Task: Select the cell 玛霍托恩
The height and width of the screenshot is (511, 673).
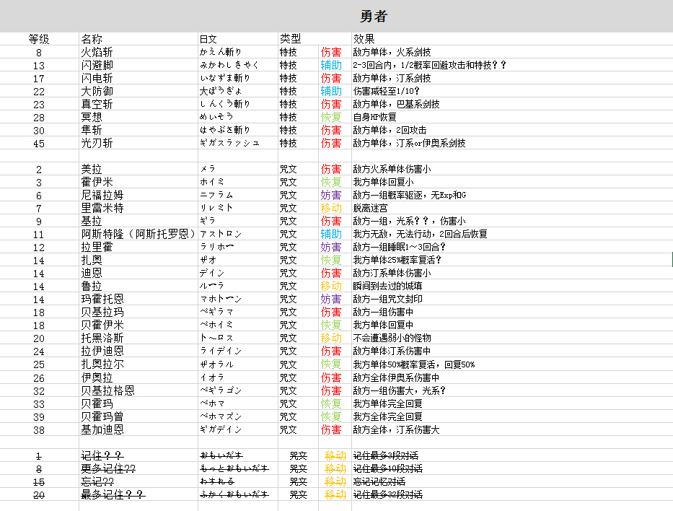Action: pos(102,299)
